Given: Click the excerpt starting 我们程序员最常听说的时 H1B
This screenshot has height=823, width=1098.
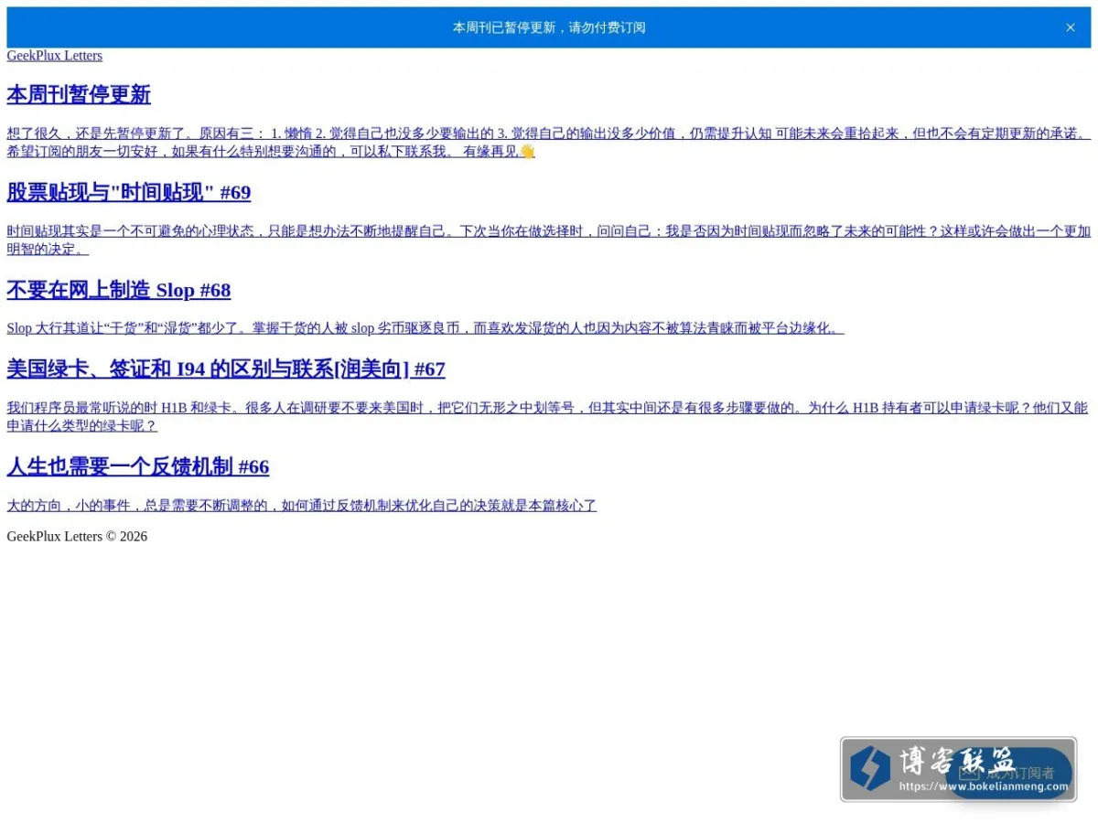Looking at the screenshot, I should 547,417.
